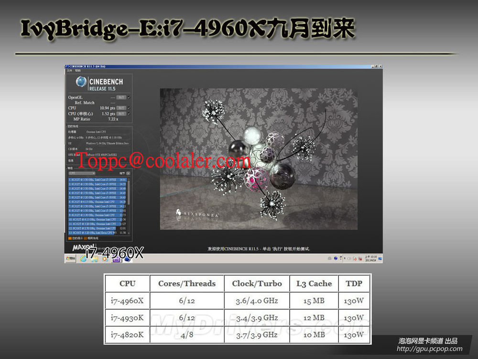
Task: Toggle the CPU (单核心) test checkbox
Action: pos(129,113)
